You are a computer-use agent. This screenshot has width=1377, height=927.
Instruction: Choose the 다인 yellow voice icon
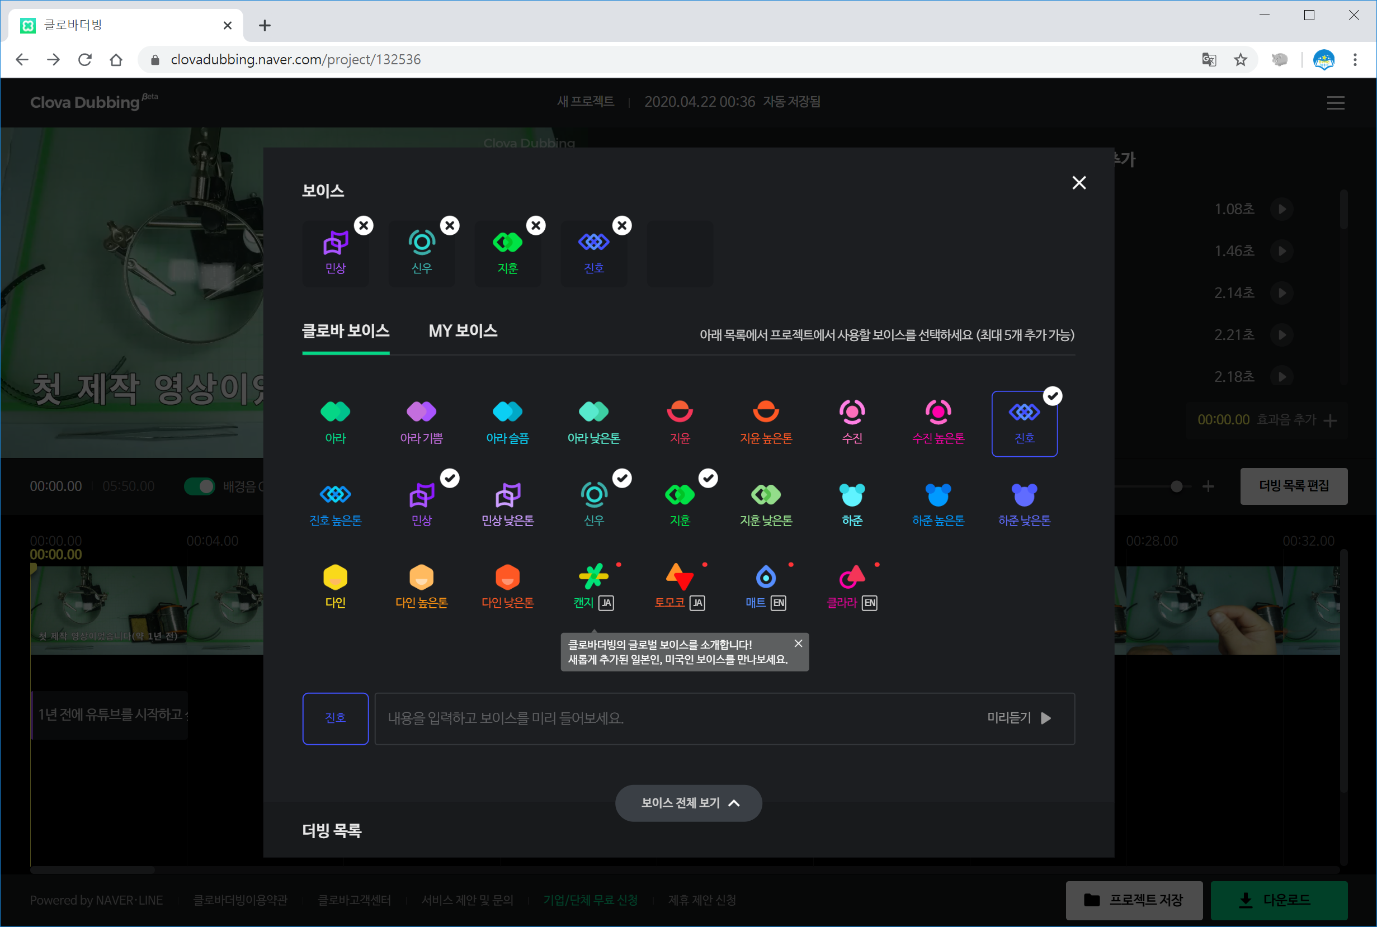click(335, 578)
